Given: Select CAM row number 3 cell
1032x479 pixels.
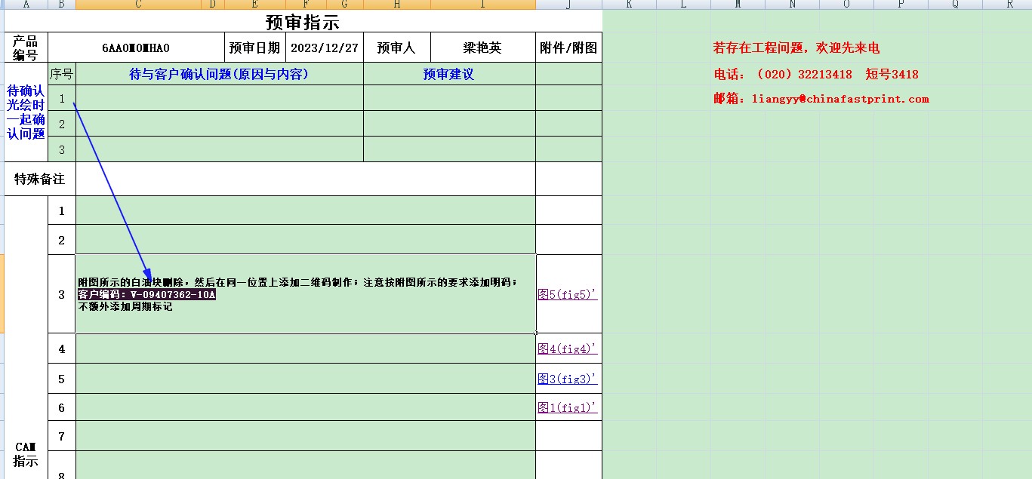Looking at the screenshot, I should click(x=62, y=294).
